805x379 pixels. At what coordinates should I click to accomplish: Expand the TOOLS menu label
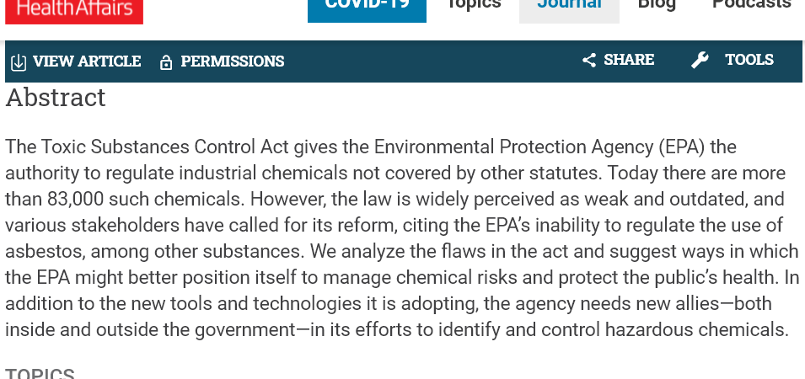(x=749, y=60)
